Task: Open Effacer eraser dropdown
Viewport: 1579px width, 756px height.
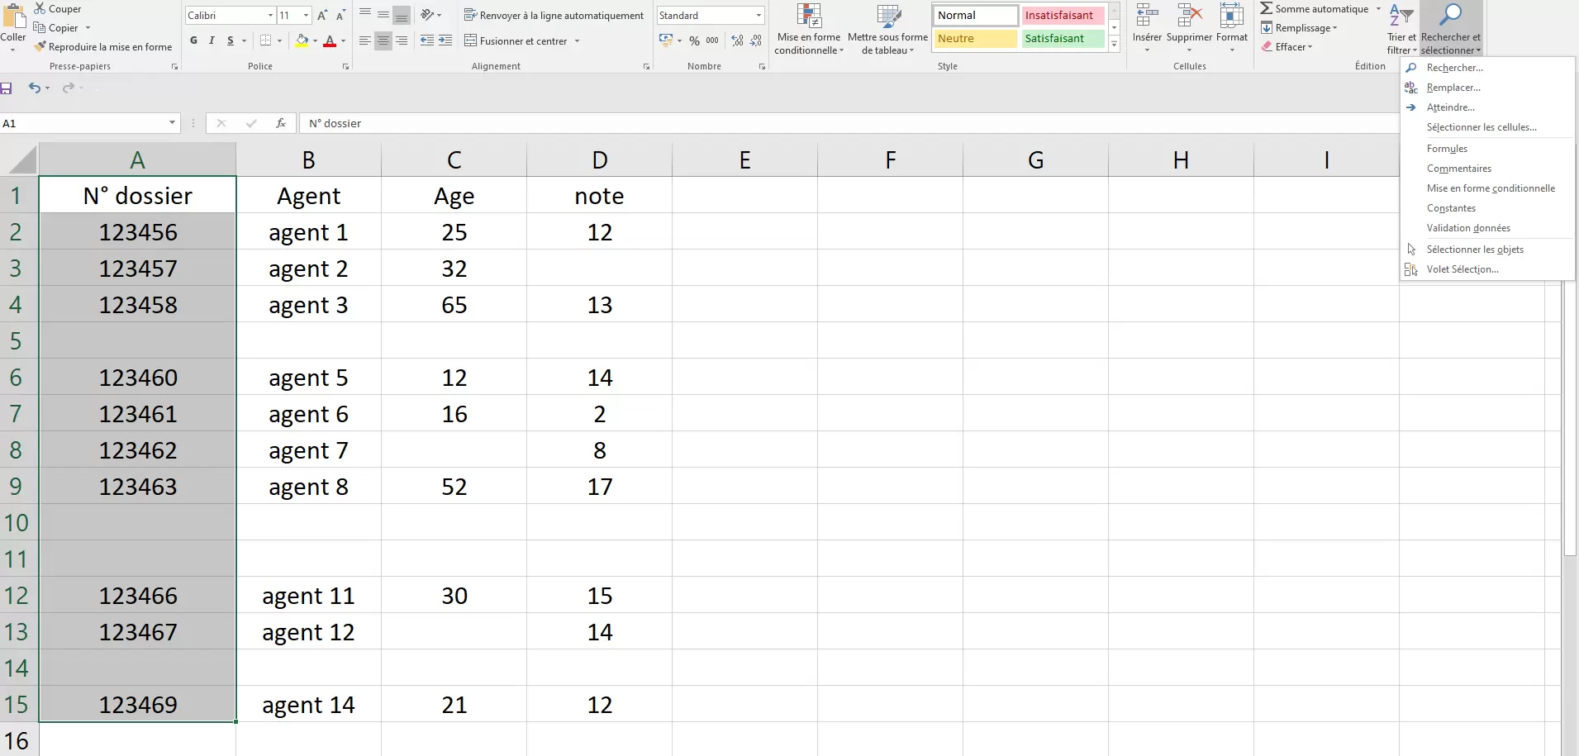Action: coord(1287,46)
